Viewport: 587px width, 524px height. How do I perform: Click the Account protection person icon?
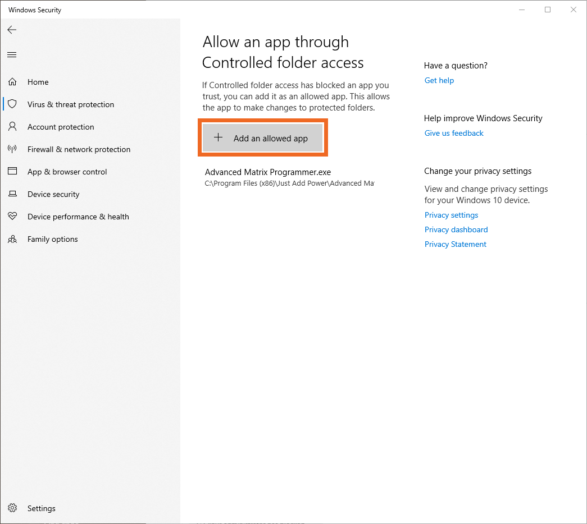(12, 126)
